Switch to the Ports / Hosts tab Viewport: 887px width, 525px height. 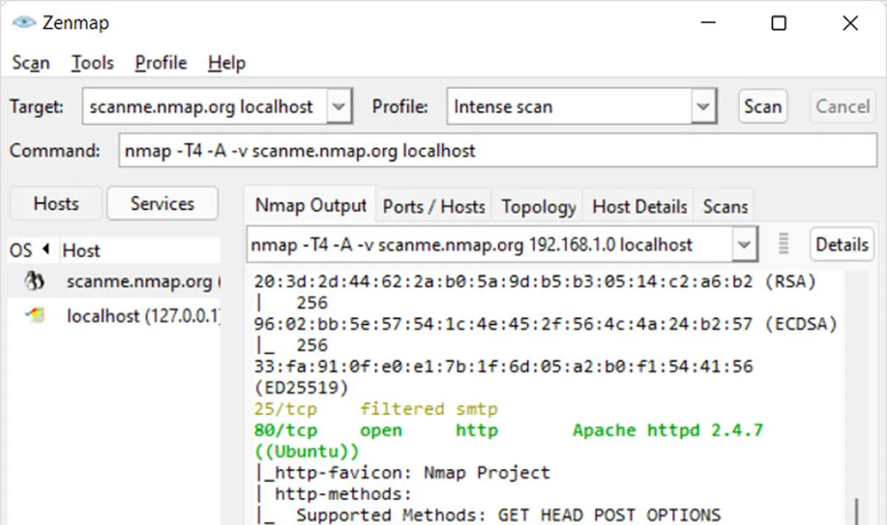tap(434, 207)
